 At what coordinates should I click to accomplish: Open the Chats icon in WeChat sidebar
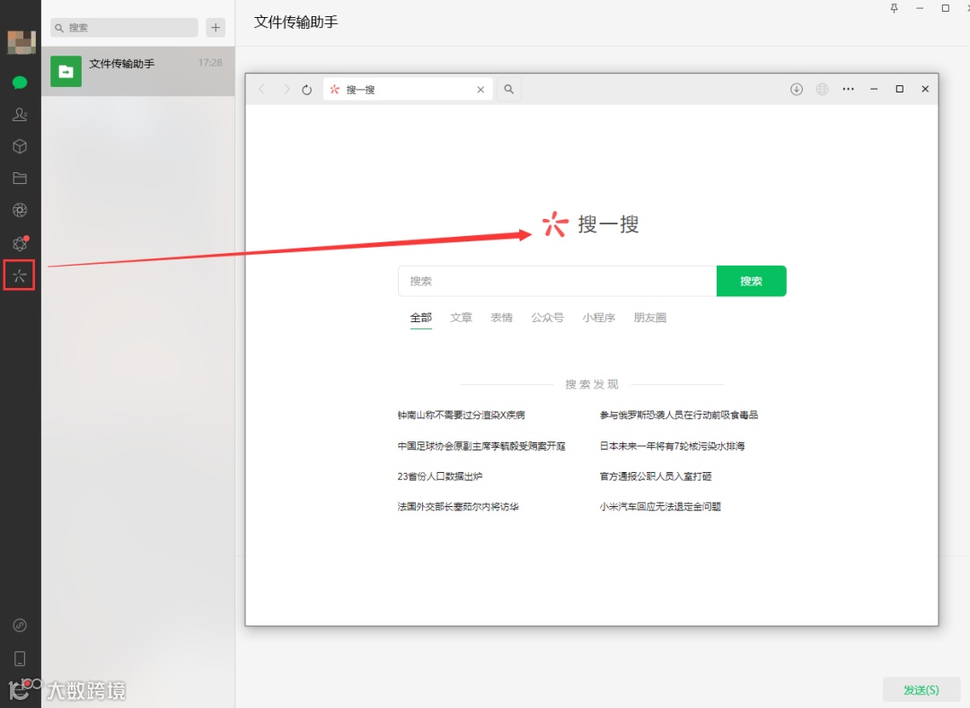[20, 83]
